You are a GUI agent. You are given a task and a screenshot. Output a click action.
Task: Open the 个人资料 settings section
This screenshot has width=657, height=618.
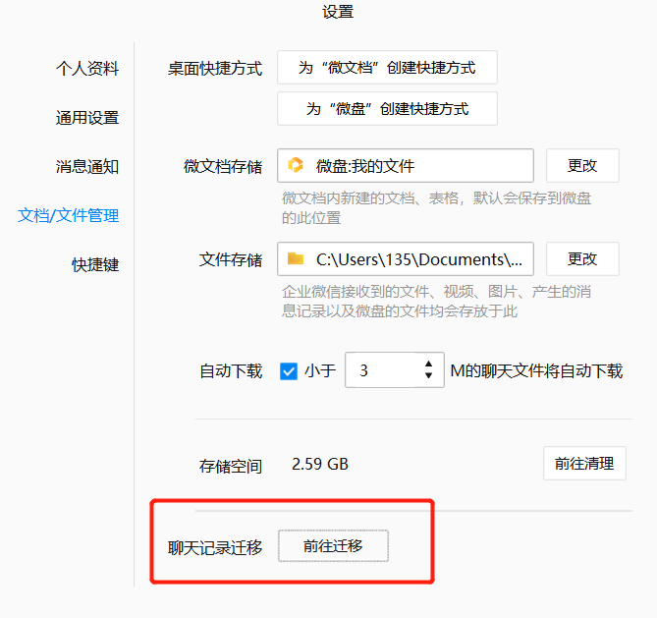[87, 69]
